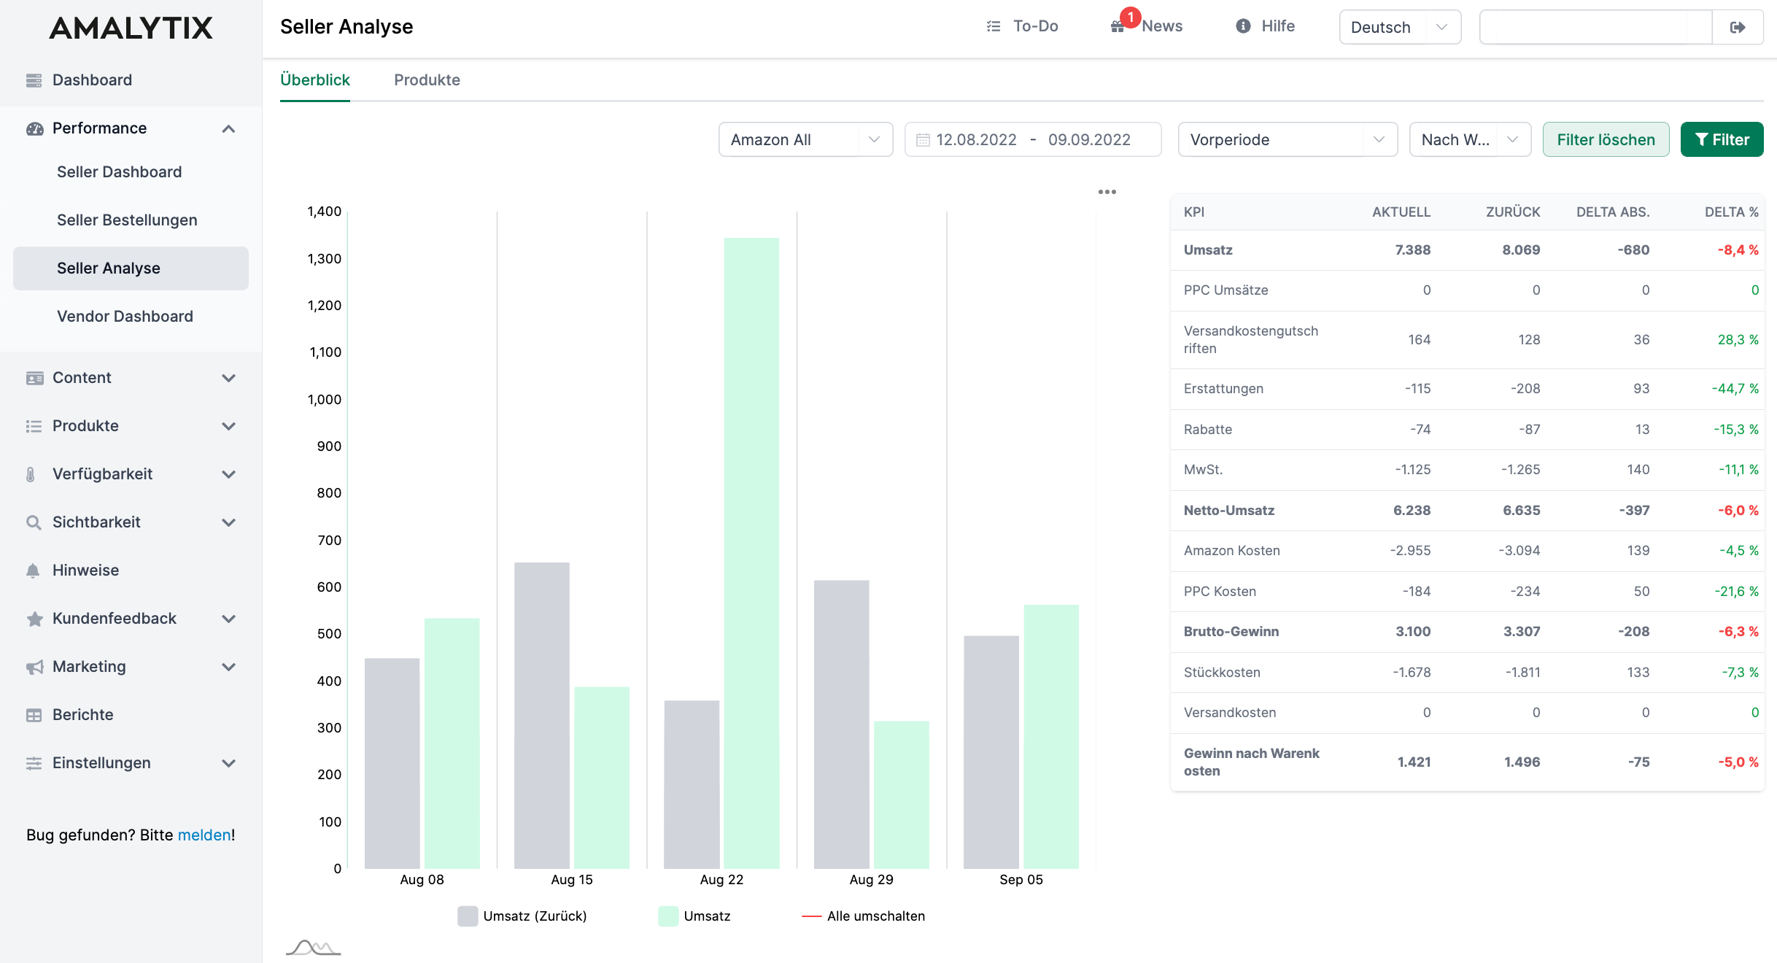Click the Brutto-Gewinn row label
The image size is (1777, 963).
point(1231,632)
